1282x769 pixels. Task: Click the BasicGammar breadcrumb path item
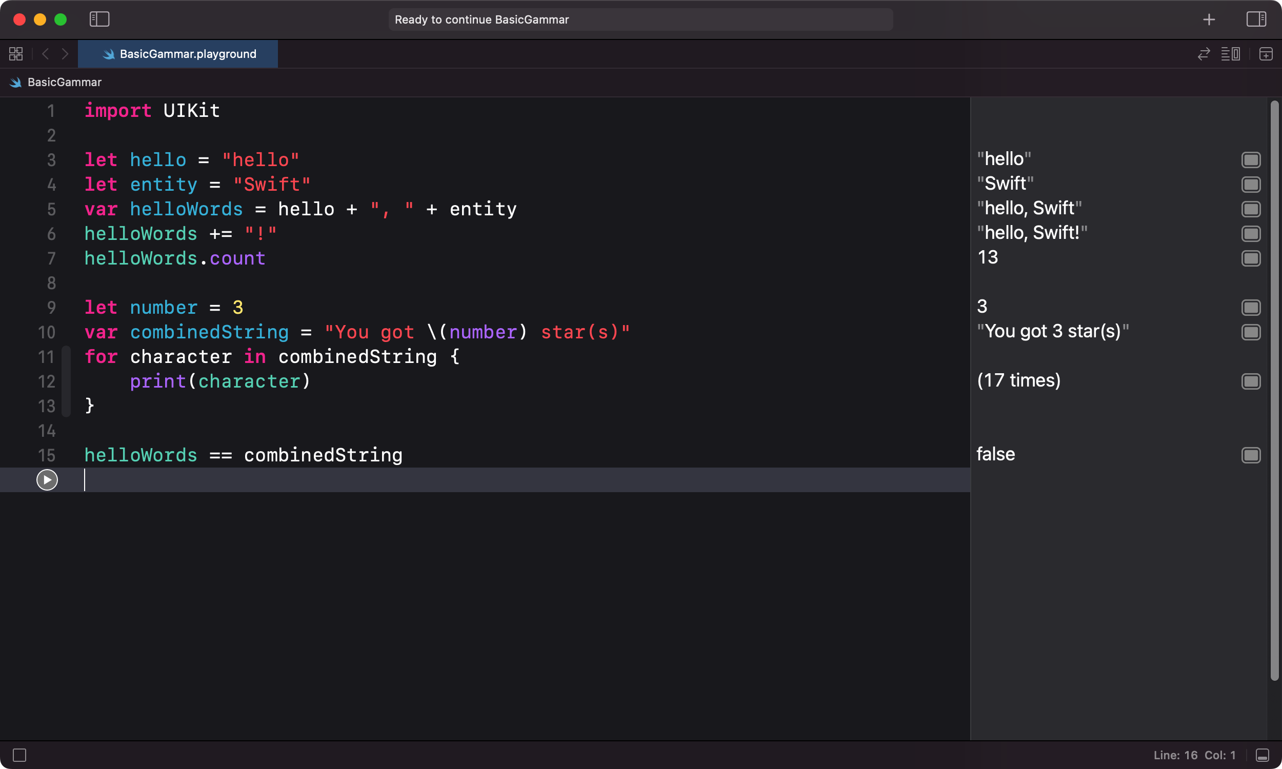pos(56,82)
